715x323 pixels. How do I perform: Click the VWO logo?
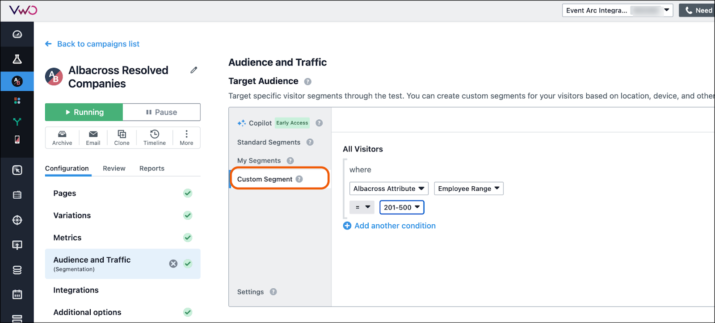23,10
